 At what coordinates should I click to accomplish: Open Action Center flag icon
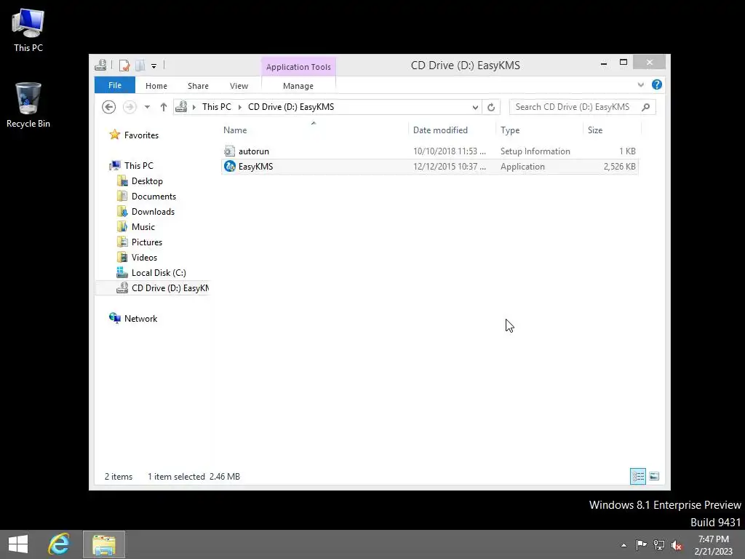[x=641, y=545]
